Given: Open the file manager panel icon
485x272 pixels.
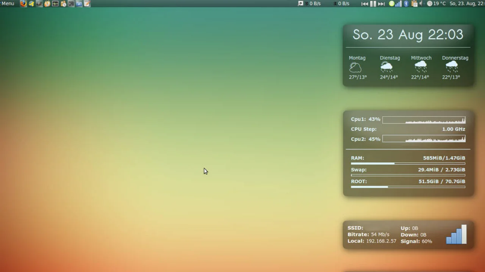Looking at the screenshot, I should click(x=80, y=4).
